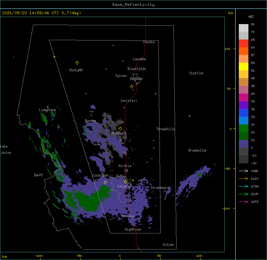The image size is (267, 260).
Task: Click the RockyMH label
Action: (x=76, y=70)
